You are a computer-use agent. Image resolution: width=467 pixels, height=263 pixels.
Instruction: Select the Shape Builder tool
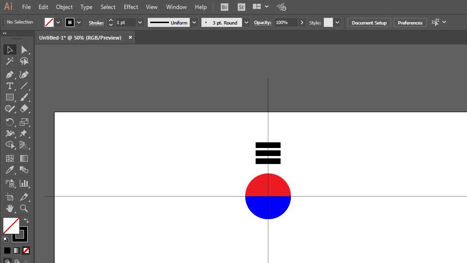point(10,145)
